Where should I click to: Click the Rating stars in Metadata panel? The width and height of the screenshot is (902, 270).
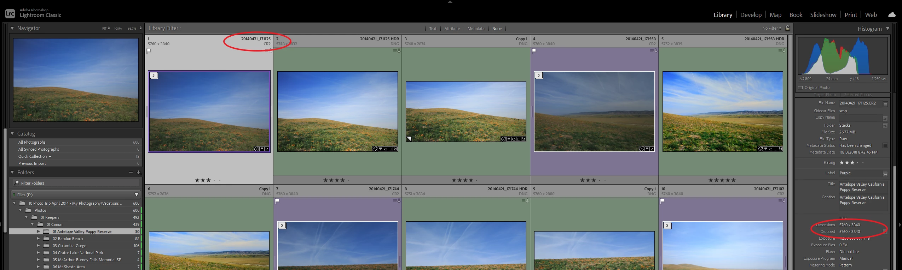[x=851, y=163]
